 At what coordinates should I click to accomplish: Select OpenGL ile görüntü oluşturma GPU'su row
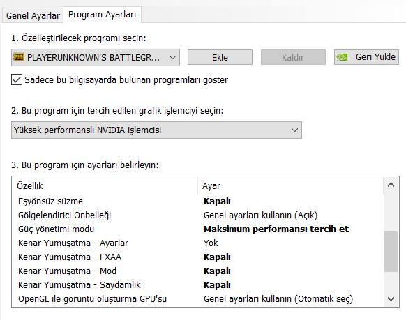coord(198,299)
